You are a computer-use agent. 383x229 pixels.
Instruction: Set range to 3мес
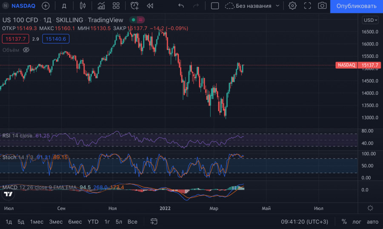[x=56, y=222]
